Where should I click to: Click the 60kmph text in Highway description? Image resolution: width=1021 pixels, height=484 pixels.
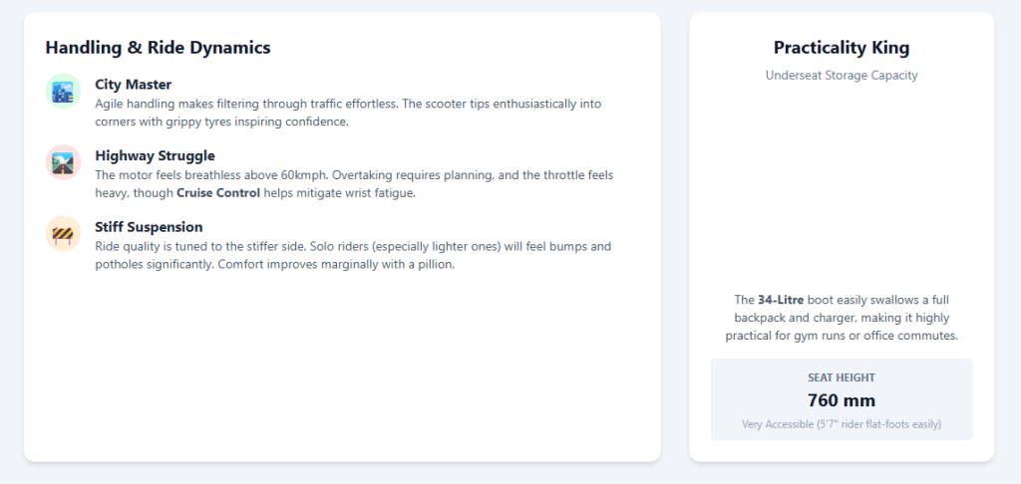[x=295, y=175]
